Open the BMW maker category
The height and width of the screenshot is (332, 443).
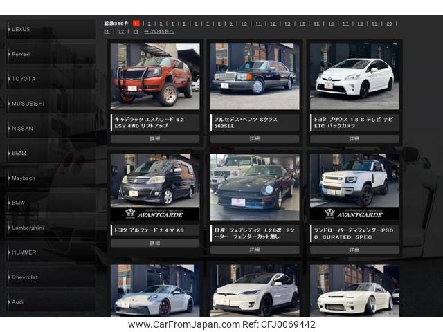51,203
